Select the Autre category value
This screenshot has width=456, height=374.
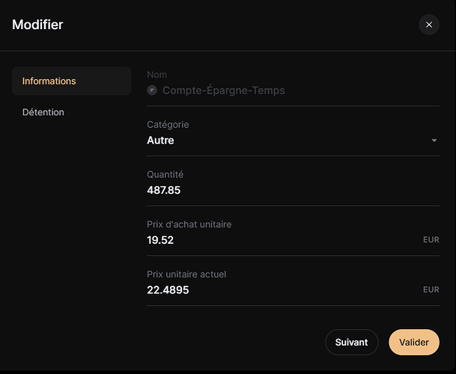(x=160, y=141)
